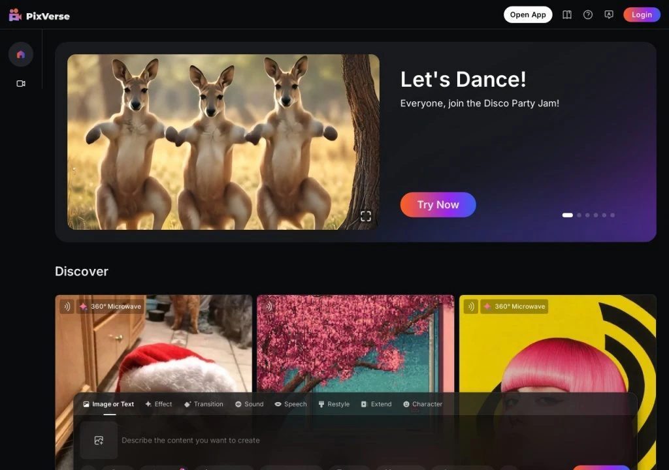Viewport: 669px width, 470px height.
Task: Open the tutorial book icon
Action: click(567, 15)
